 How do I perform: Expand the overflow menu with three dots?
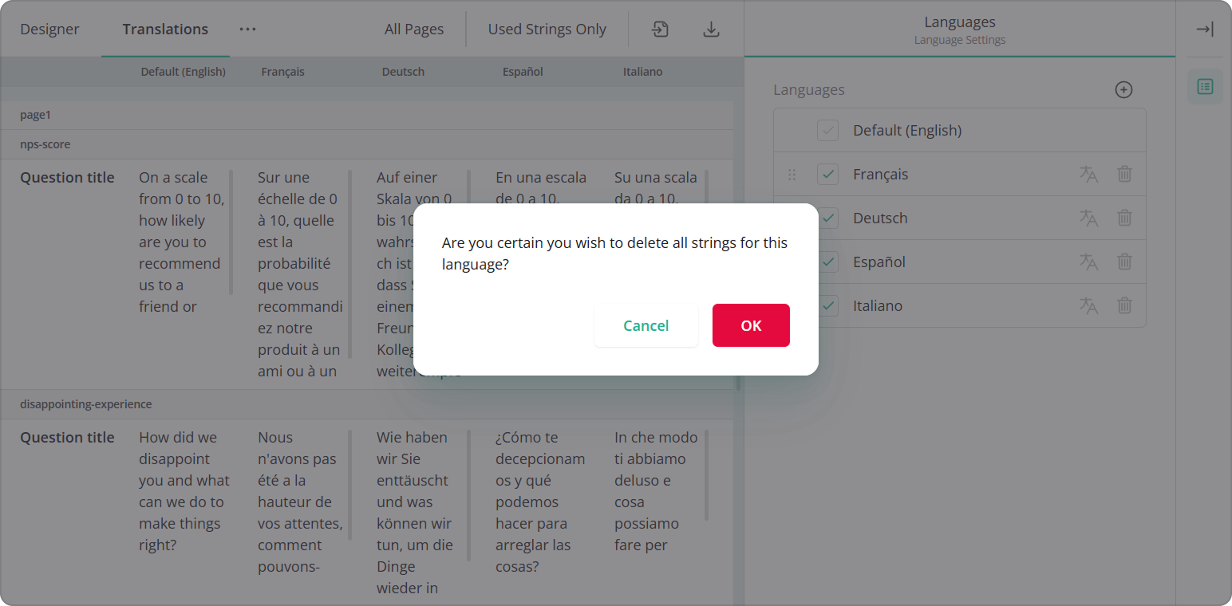point(247,29)
